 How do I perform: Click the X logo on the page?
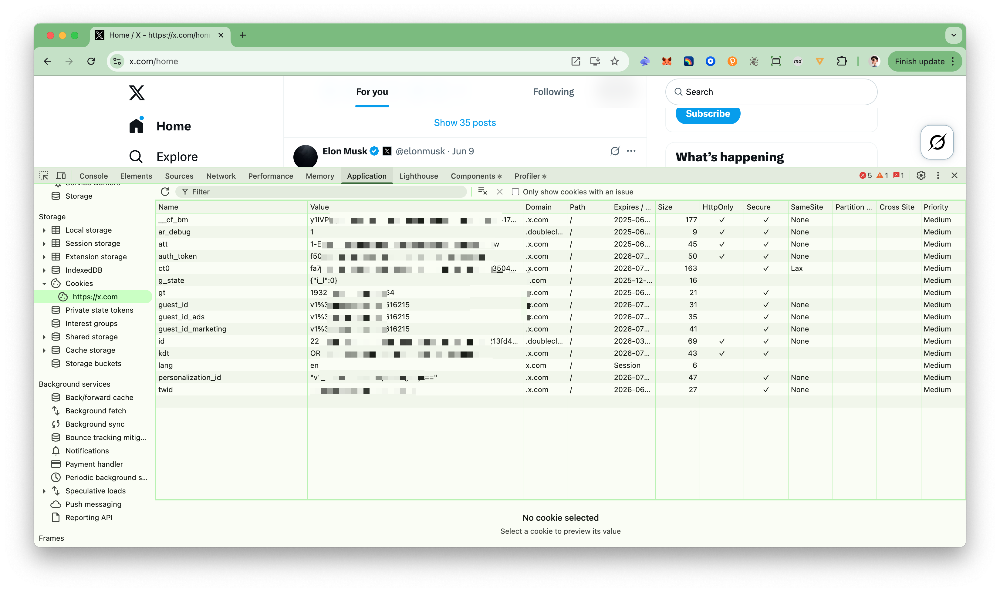(x=137, y=92)
